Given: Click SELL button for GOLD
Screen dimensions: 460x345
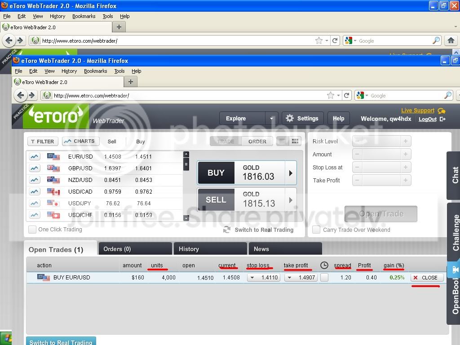Looking at the screenshot, I should coord(216,200).
